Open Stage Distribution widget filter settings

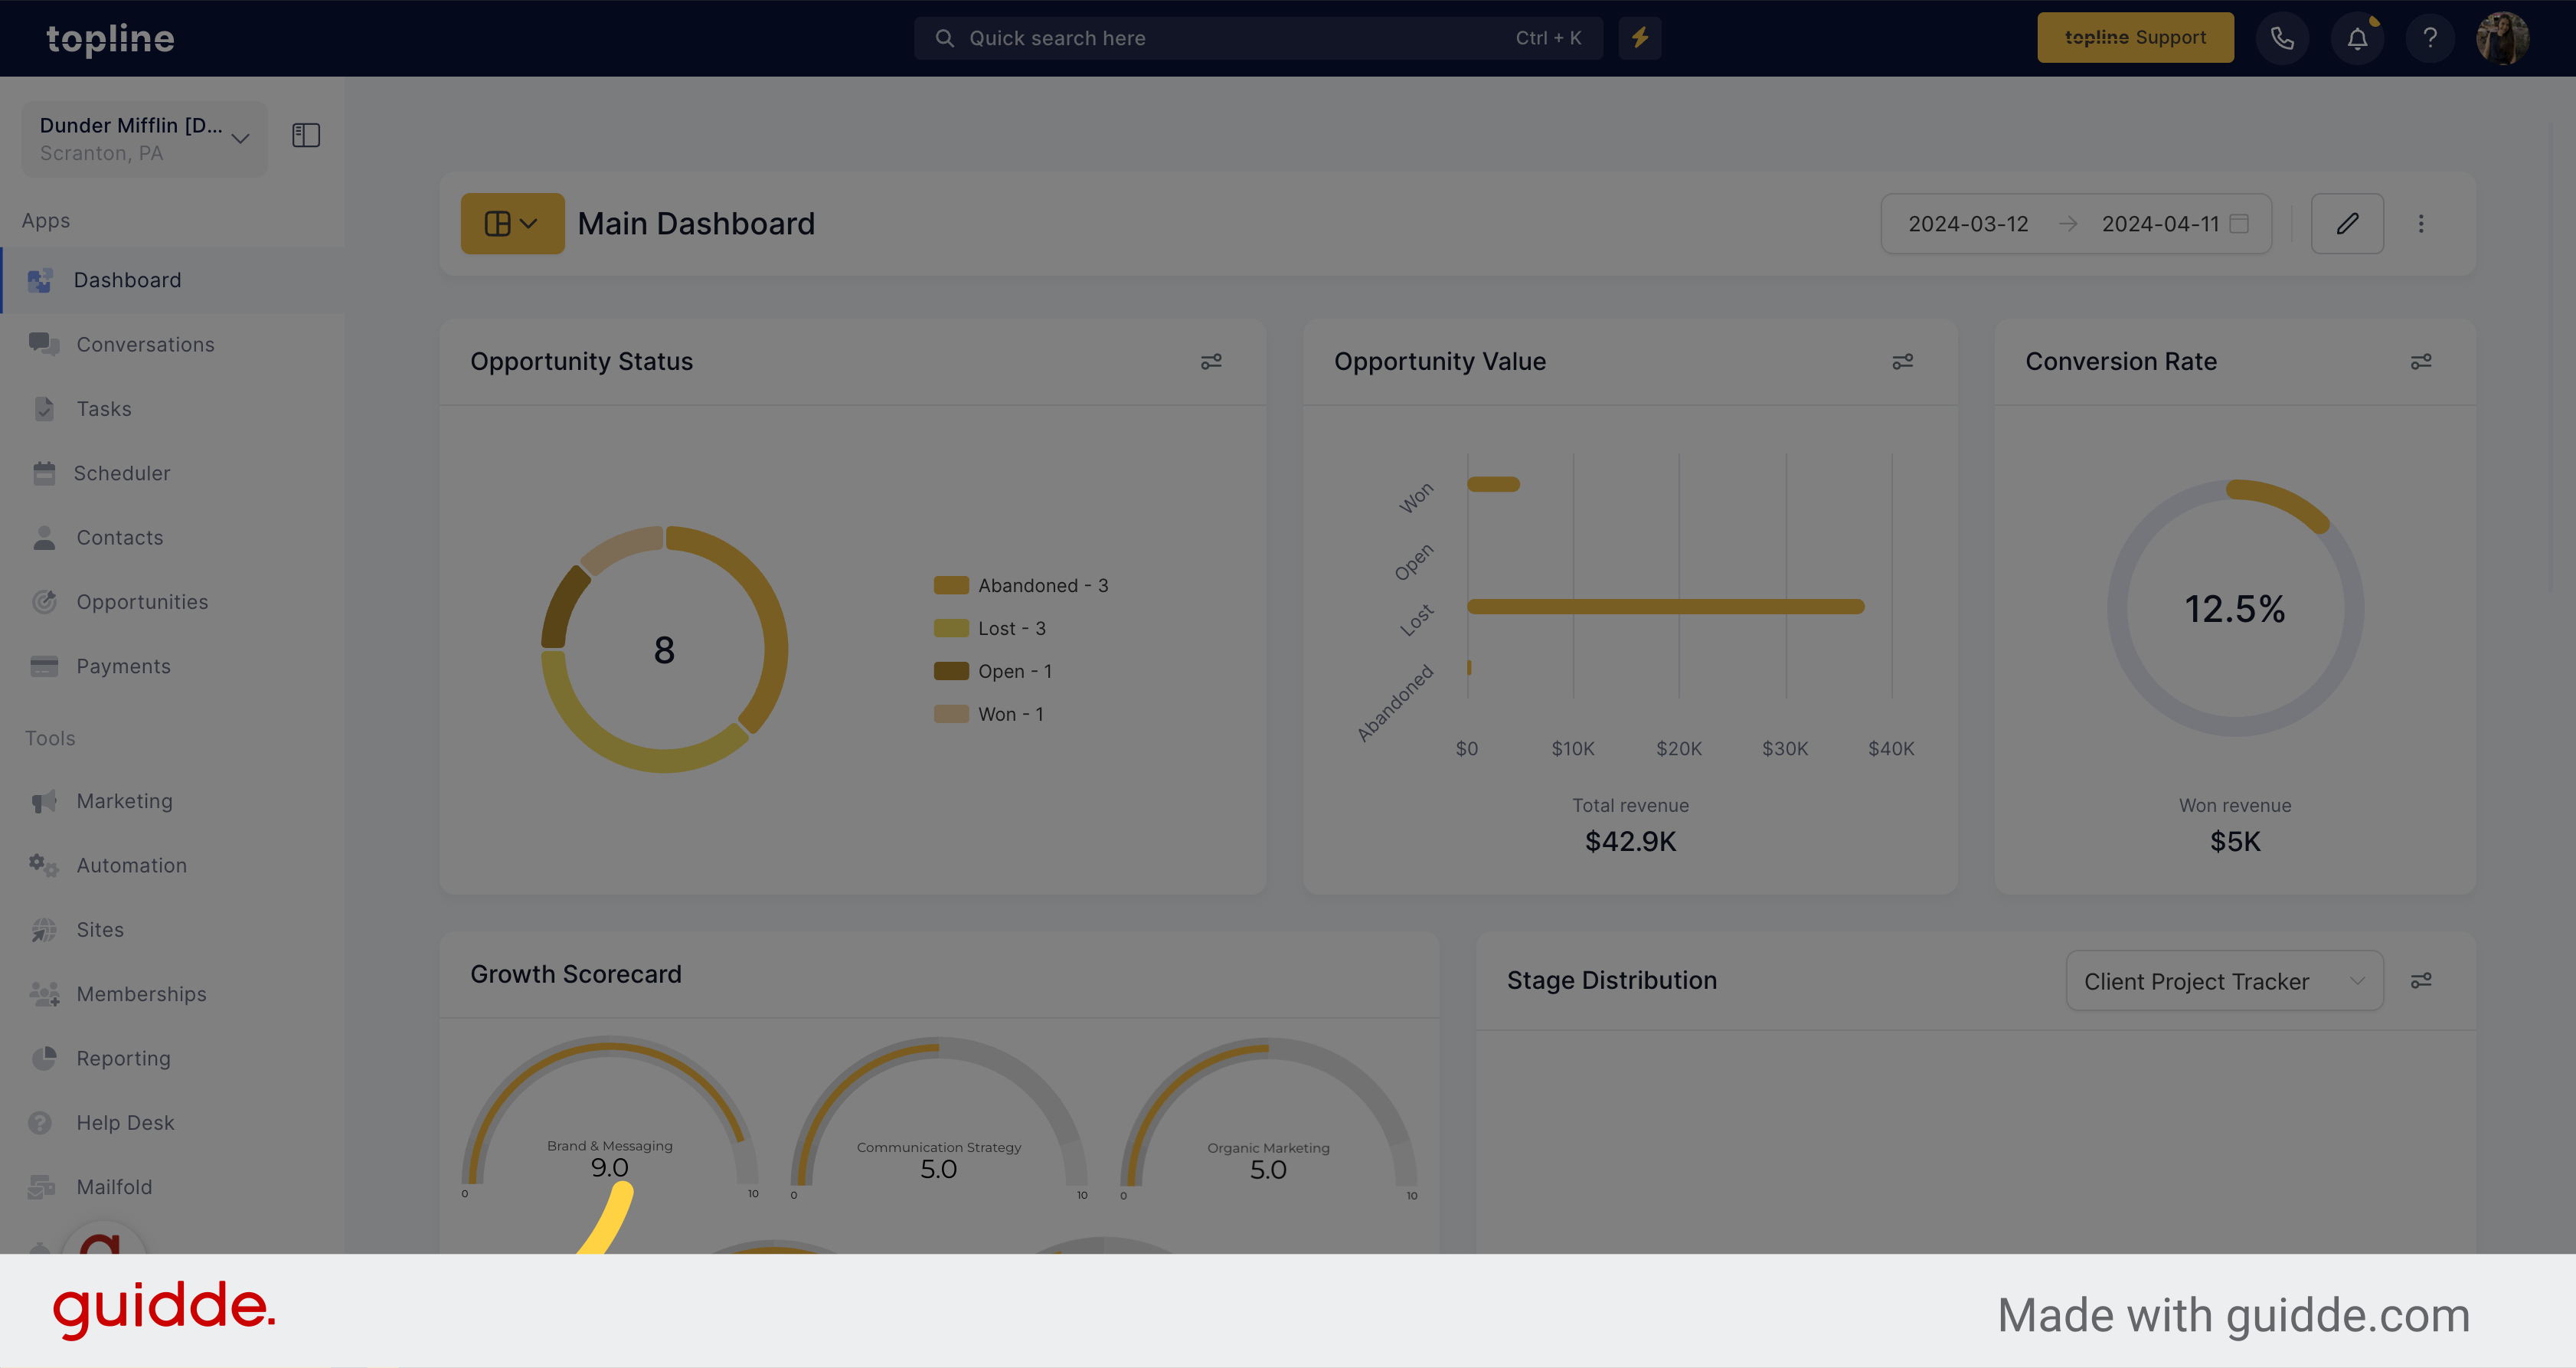click(x=2421, y=981)
